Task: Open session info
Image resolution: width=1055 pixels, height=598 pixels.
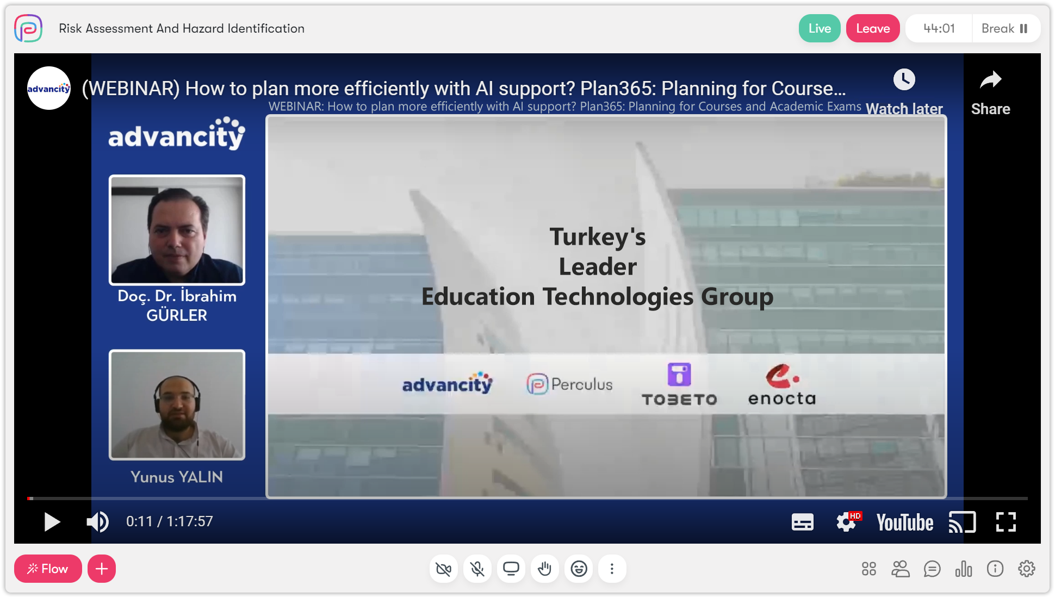Action: tap(995, 569)
